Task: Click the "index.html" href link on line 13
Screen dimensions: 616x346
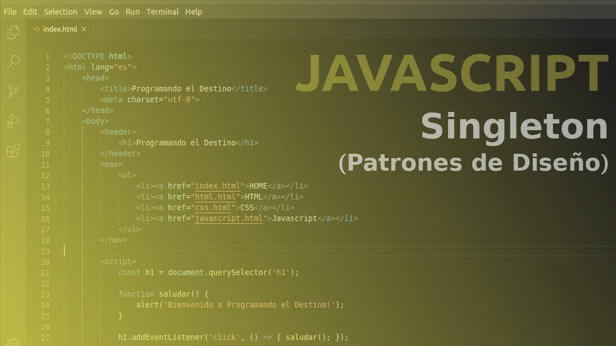Action: 218,186
